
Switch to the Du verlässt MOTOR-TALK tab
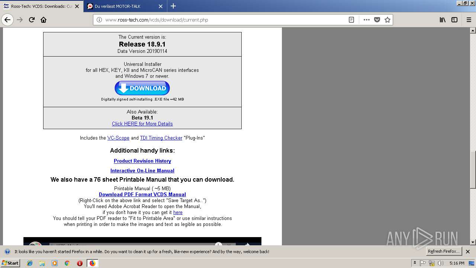(x=125, y=6)
